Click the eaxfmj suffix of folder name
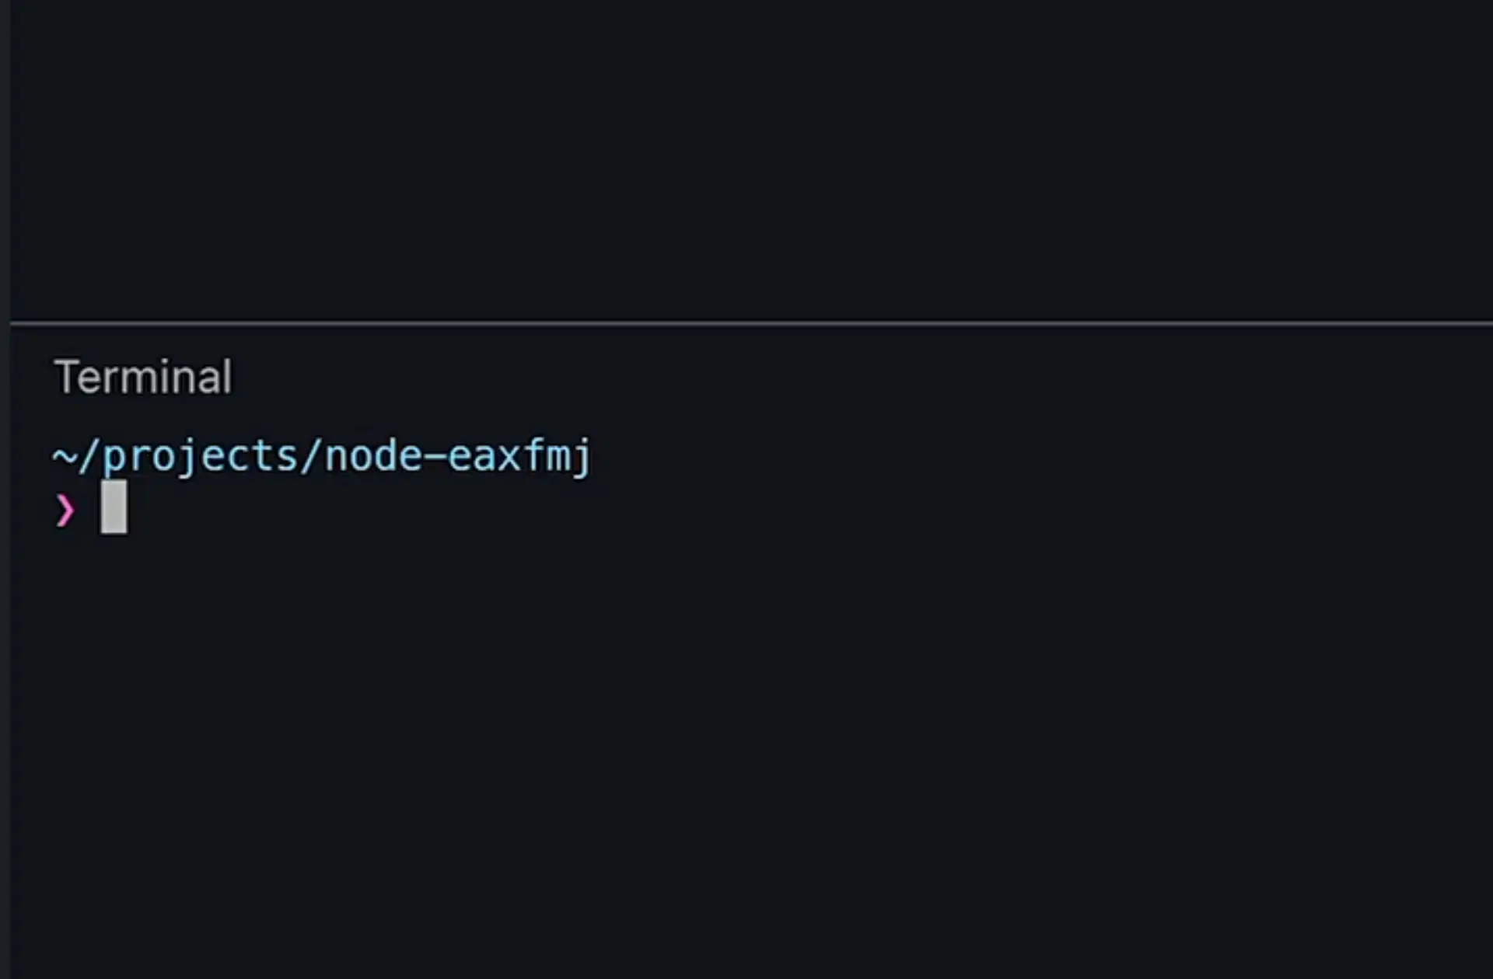Image resolution: width=1493 pixels, height=979 pixels. (519, 456)
